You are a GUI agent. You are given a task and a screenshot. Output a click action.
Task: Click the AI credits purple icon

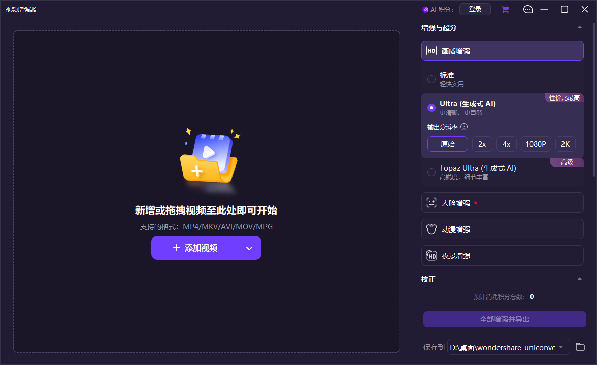click(425, 10)
